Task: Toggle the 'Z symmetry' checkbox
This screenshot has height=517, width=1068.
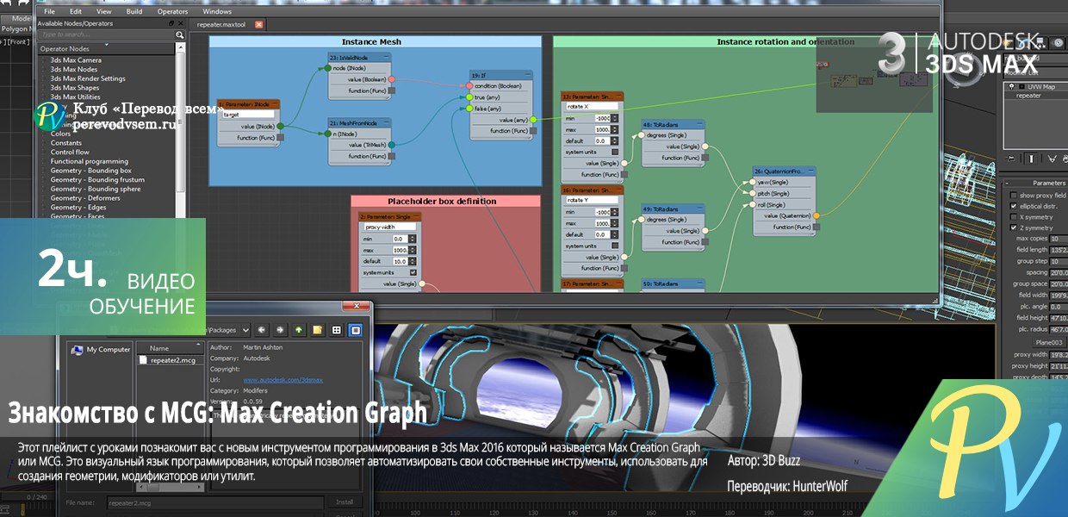Action: pos(1014,227)
